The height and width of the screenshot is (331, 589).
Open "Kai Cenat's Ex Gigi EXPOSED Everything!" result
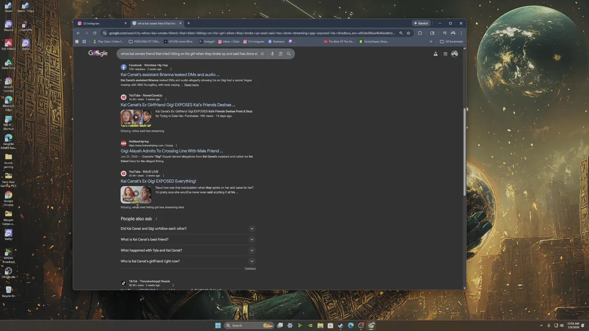coord(158,181)
